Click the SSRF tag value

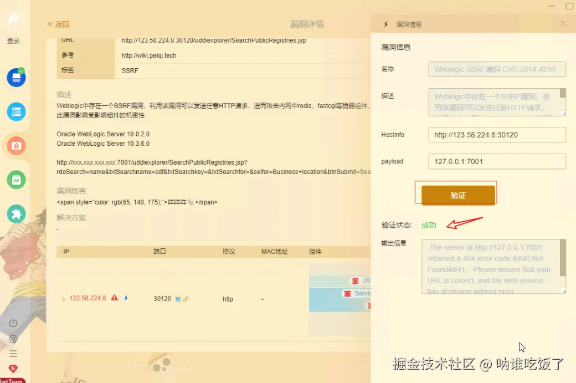[x=130, y=70]
